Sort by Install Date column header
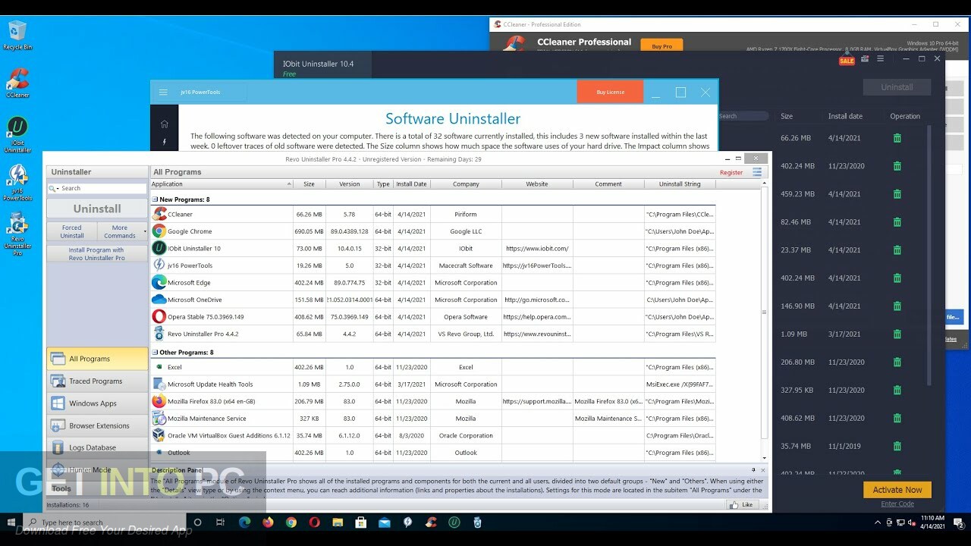The image size is (971, 546). (x=411, y=184)
